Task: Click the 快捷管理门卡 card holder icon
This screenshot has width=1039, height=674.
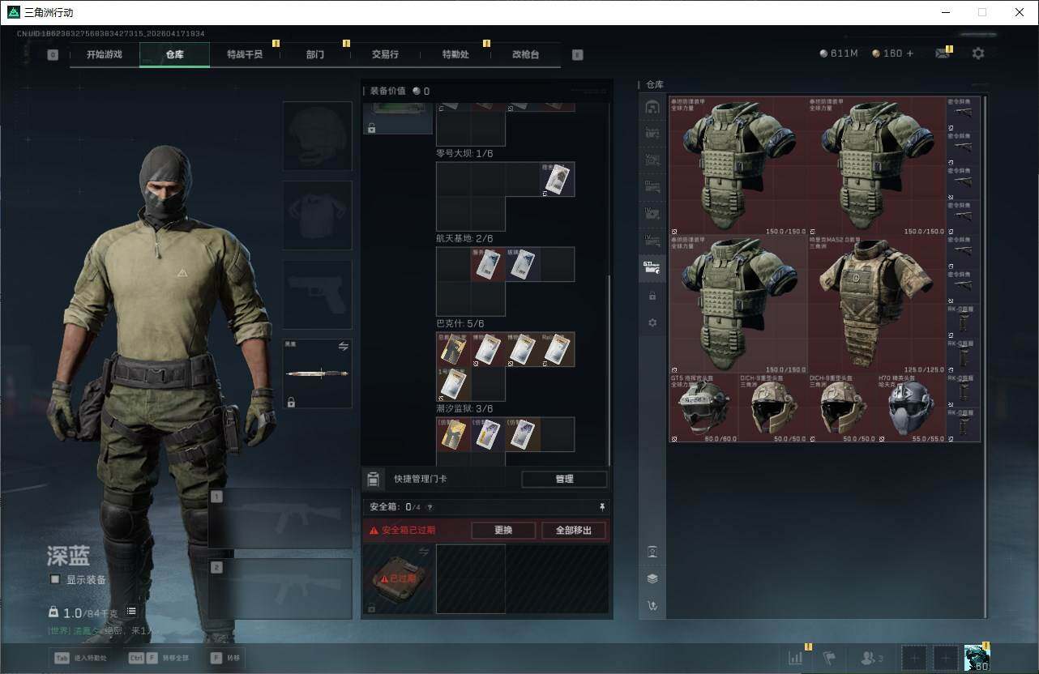Action: click(373, 479)
